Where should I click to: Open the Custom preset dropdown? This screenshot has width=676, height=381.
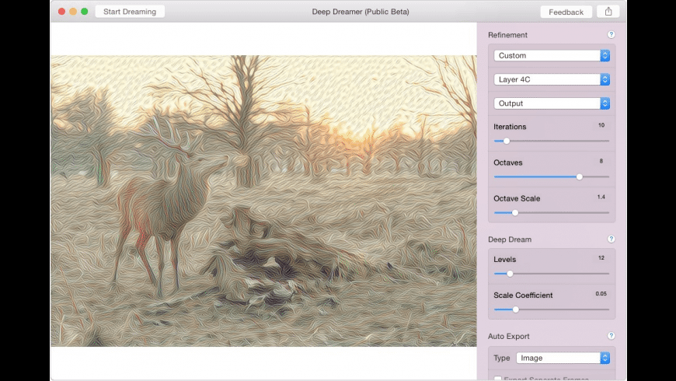[x=552, y=55]
